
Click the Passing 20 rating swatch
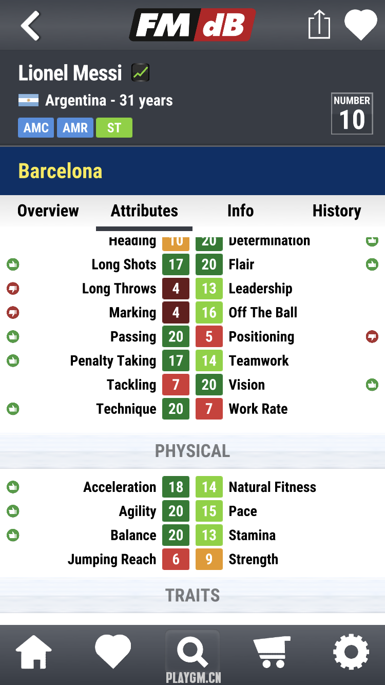176,337
